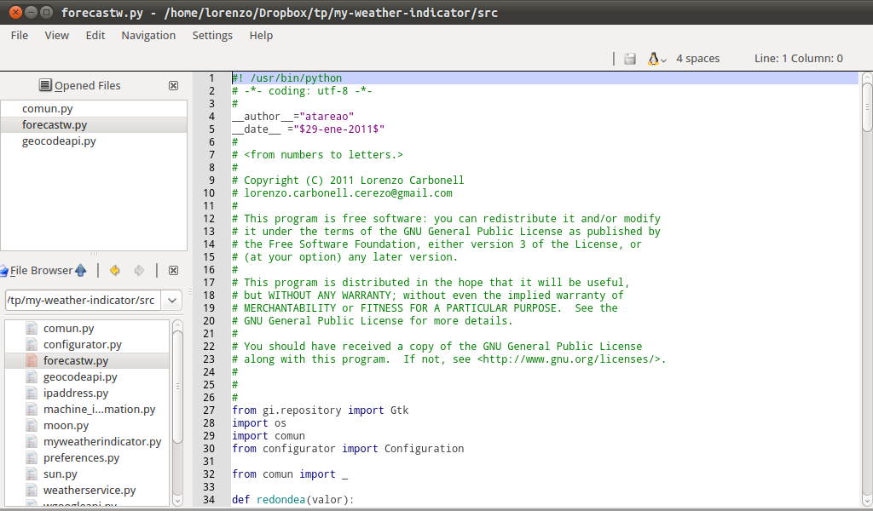Select preferences.py in File Browser
Screen dimensions: 873x511
click(87, 457)
